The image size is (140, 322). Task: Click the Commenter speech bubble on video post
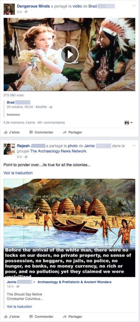pyautogui.click(x=31, y=132)
